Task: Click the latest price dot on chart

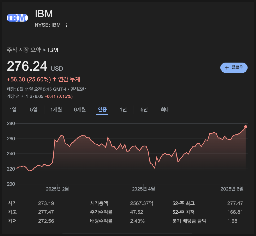Action: pos(246,127)
